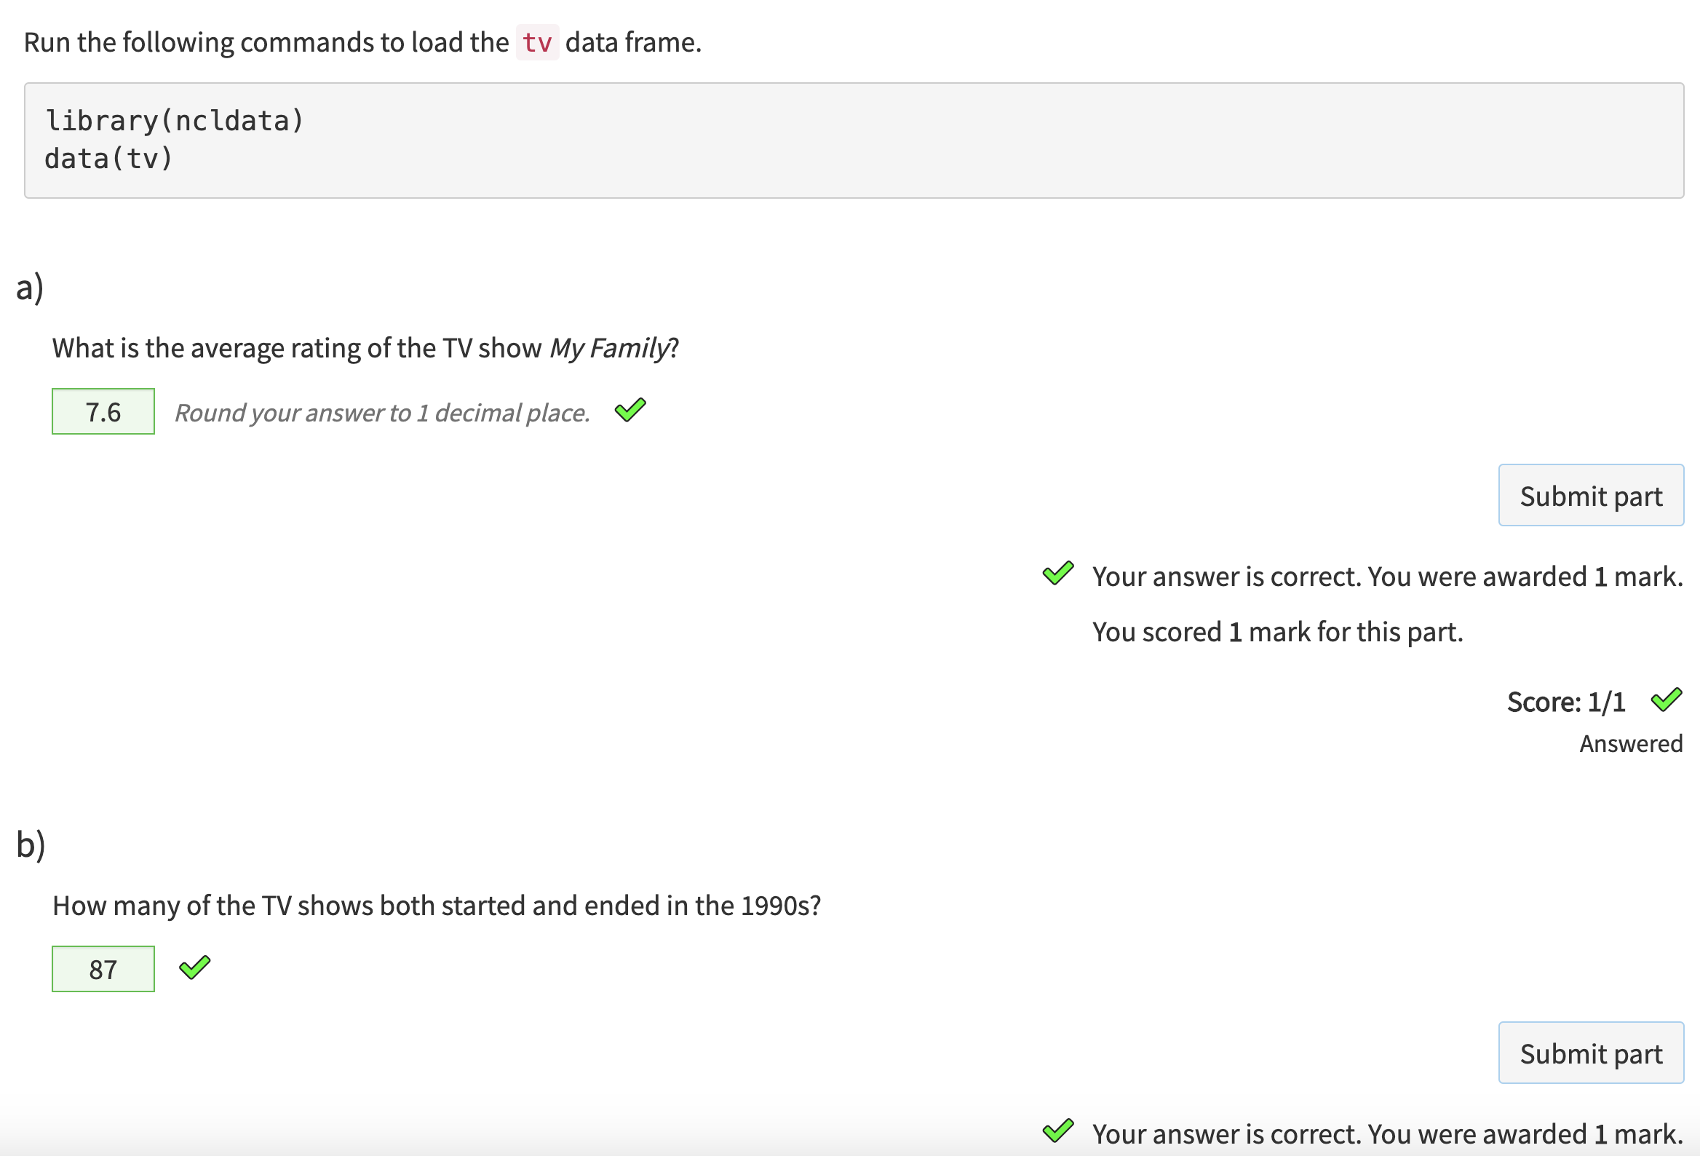Screen dimensions: 1700x1156
Task: Click the Answered status text
Action: pyautogui.click(x=1631, y=744)
